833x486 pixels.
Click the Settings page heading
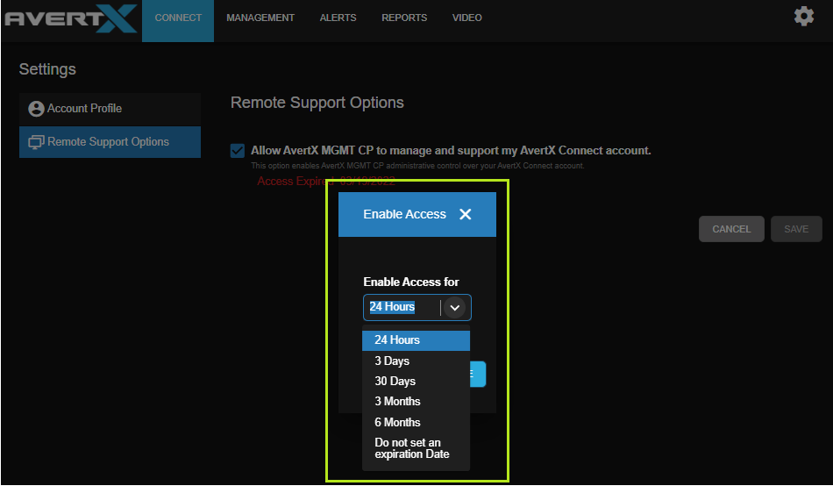47,69
